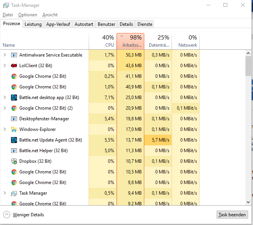253x225 pixels.
Task: Open the Optionen menu
Action: click(x=28, y=15)
